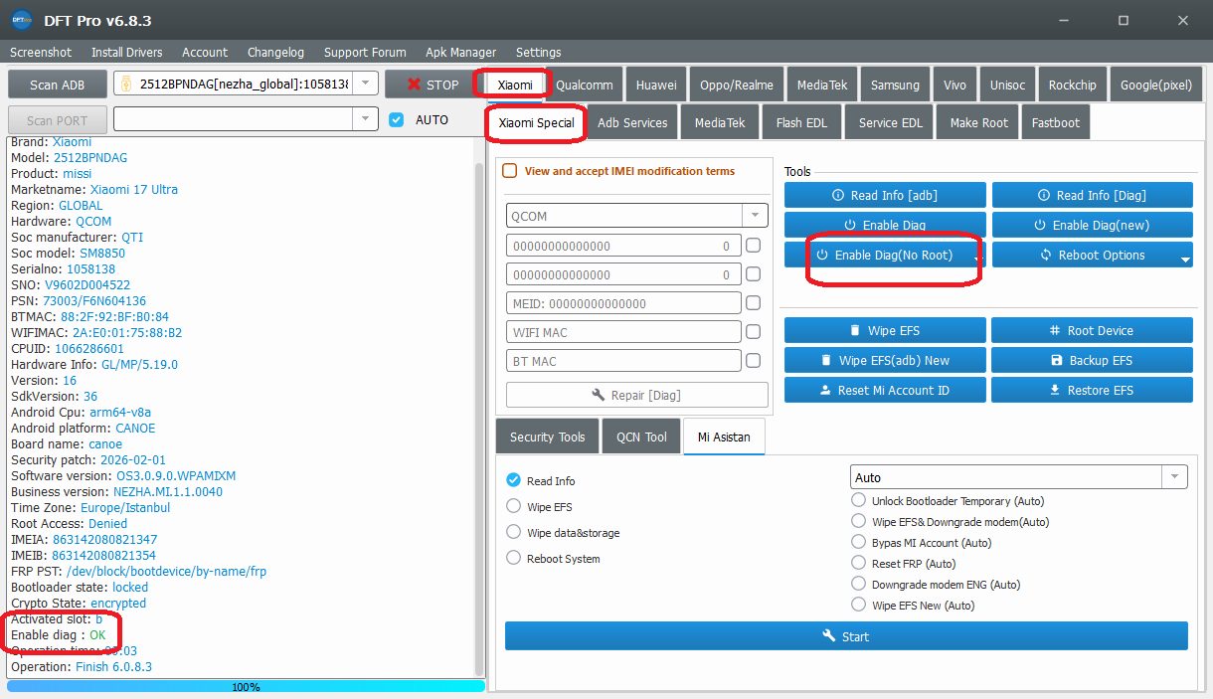The width and height of the screenshot is (1213, 699).
Task: Click the Reset Mi Account ID button
Action: tap(885, 390)
